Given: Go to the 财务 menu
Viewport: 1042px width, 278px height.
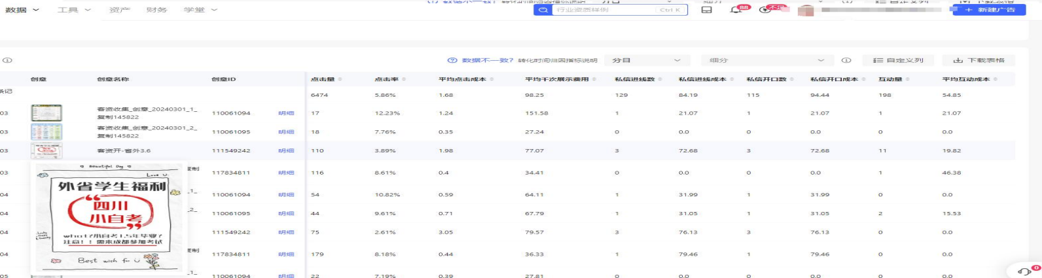Looking at the screenshot, I should 156,10.
